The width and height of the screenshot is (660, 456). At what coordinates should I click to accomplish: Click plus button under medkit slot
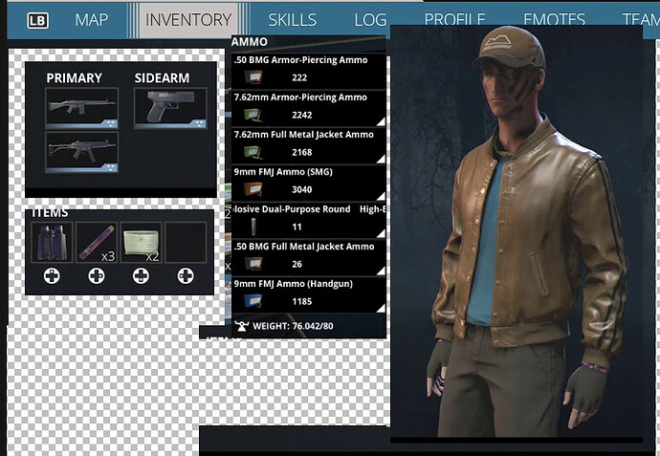point(141,276)
